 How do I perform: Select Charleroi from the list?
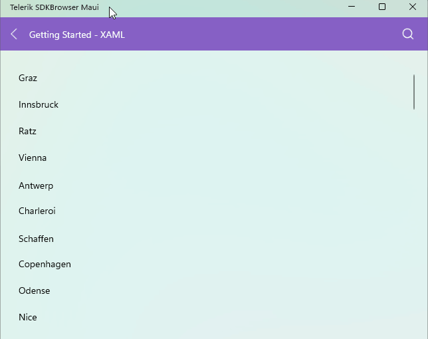[37, 211]
